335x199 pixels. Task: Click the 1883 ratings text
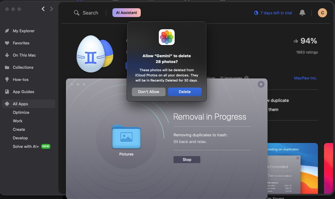pyautogui.click(x=307, y=52)
